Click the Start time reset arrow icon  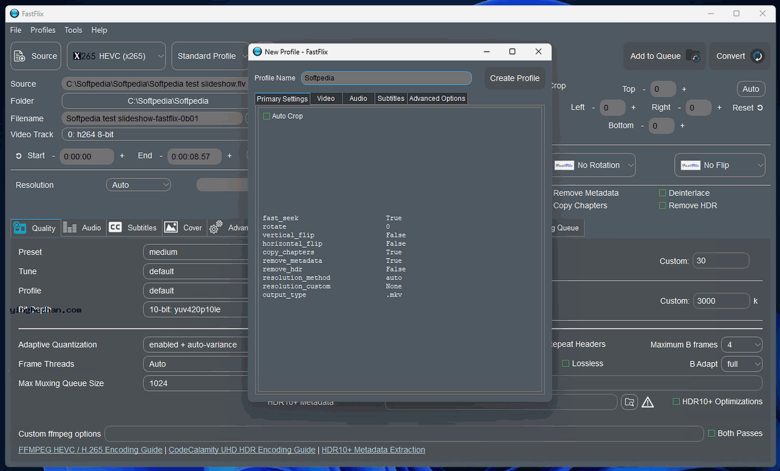19,156
